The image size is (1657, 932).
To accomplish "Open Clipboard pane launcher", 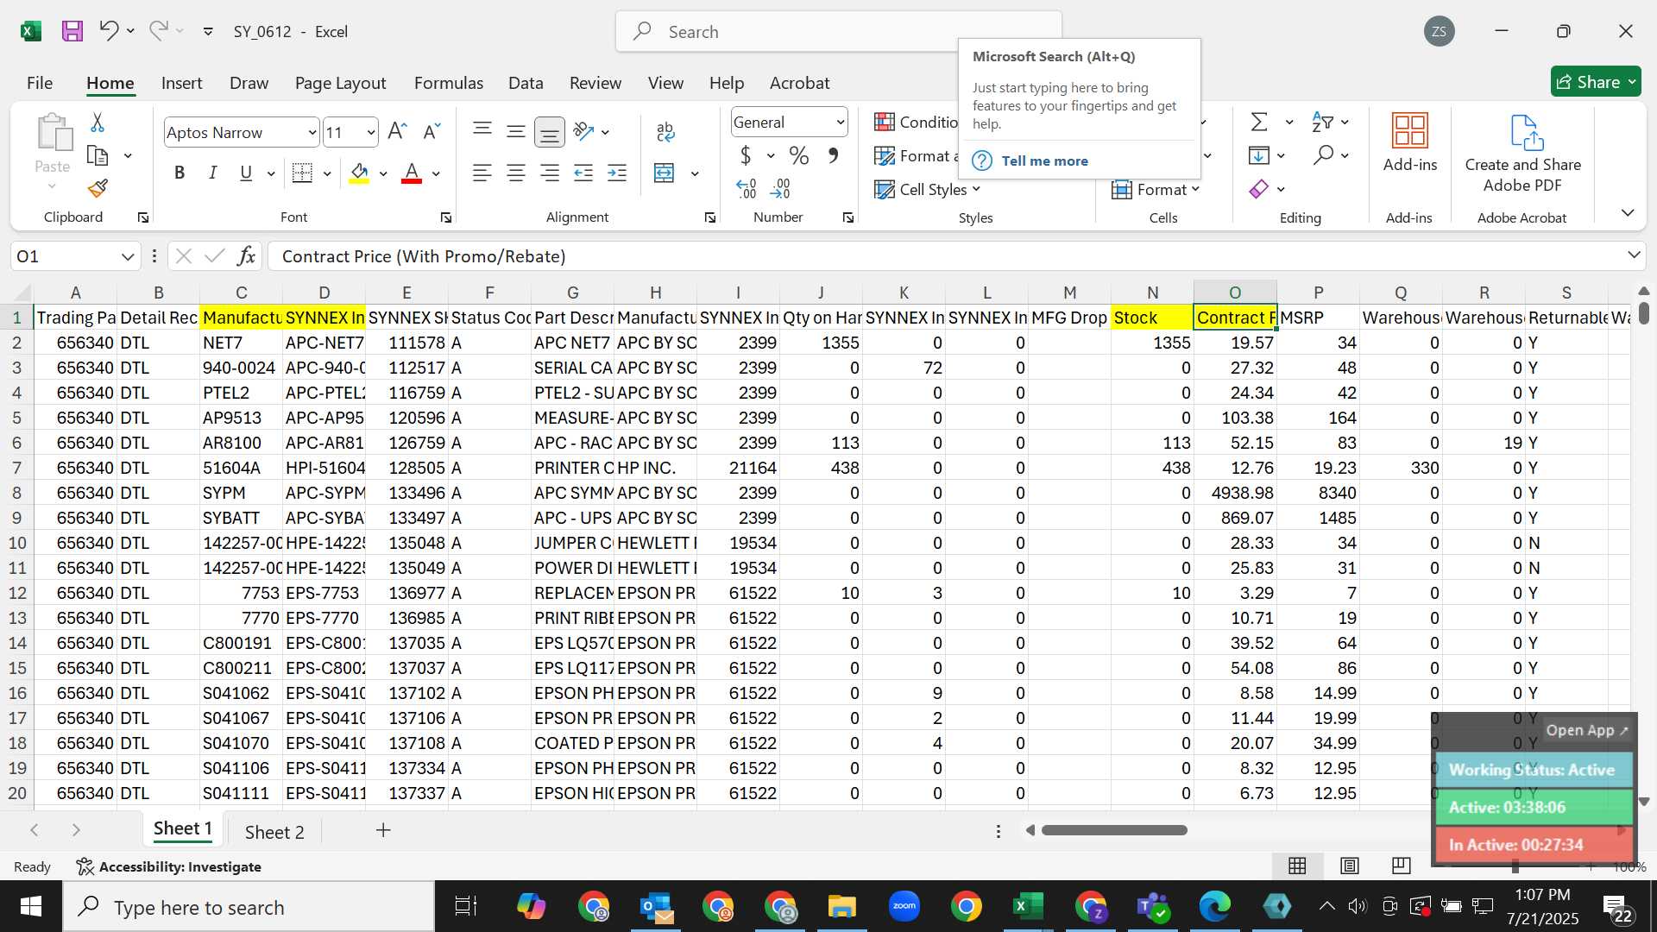I will click(x=143, y=217).
